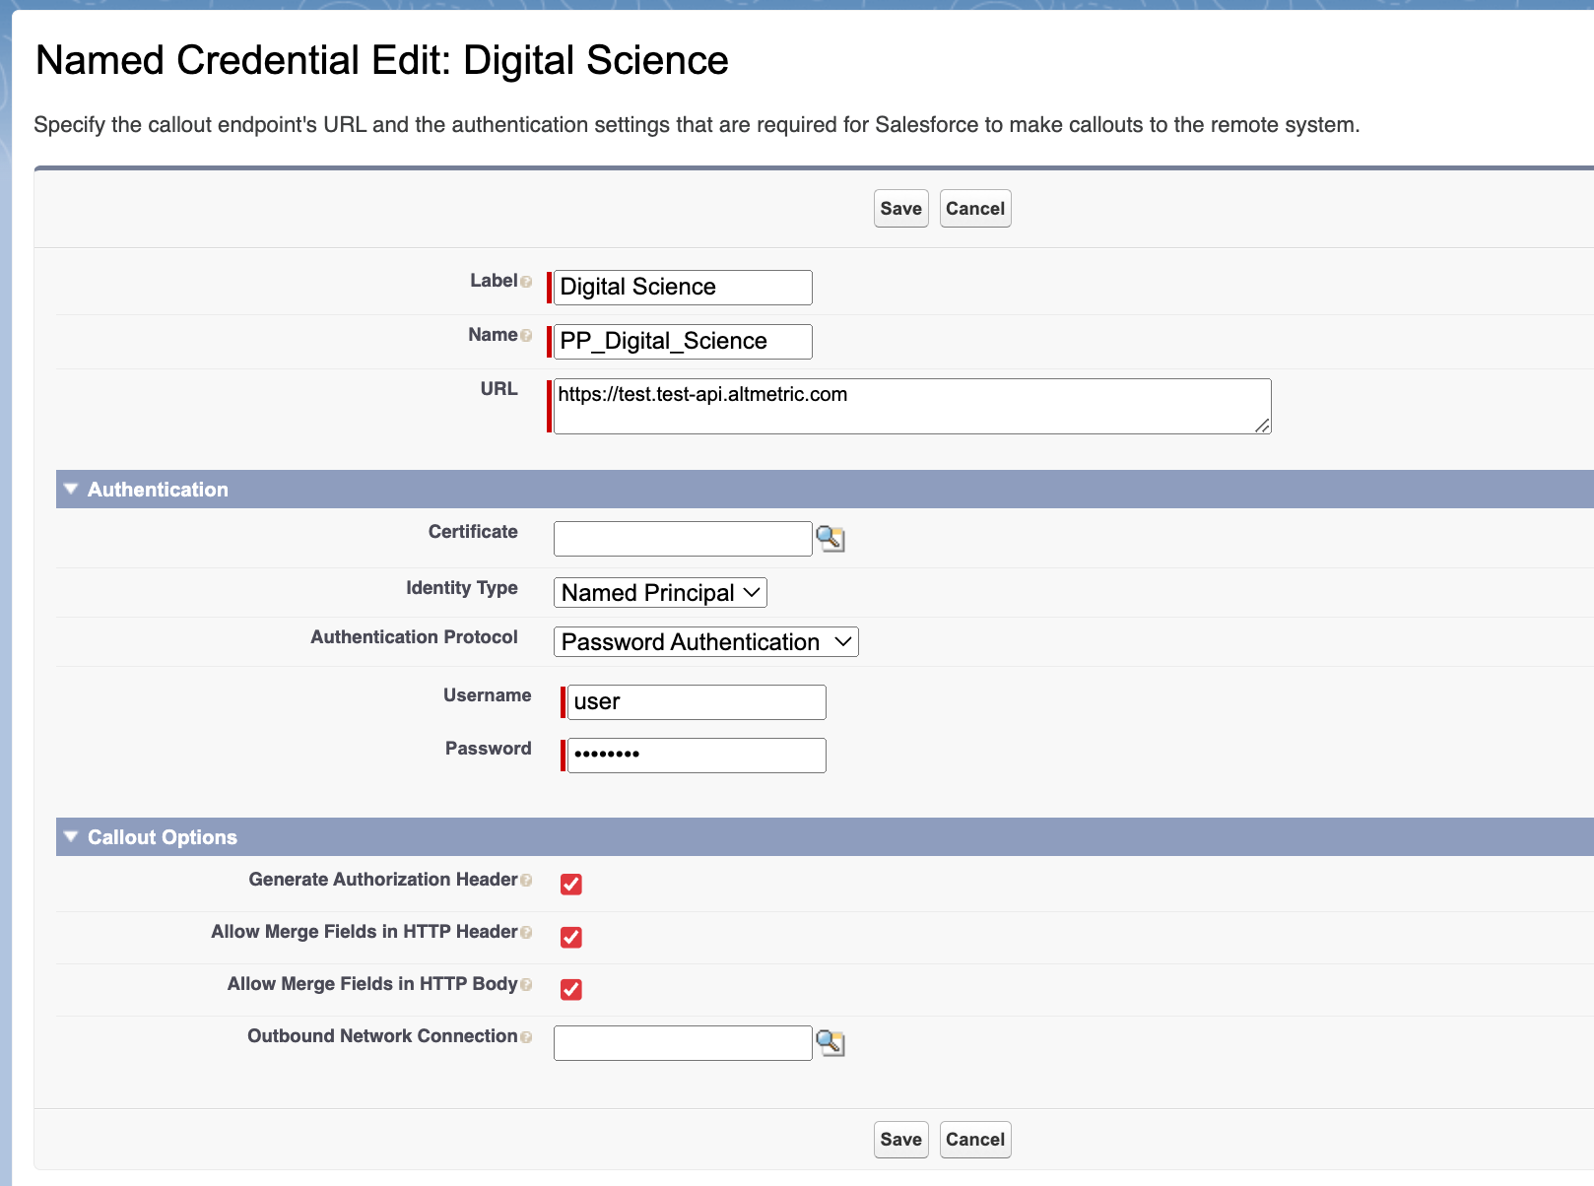Collapse the Callout Options section
1594x1186 pixels.
click(x=71, y=836)
